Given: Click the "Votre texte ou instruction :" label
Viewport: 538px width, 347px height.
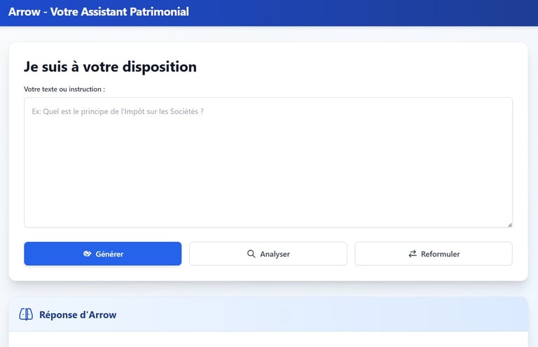Looking at the screenshot, I should (x=64, y=89).
